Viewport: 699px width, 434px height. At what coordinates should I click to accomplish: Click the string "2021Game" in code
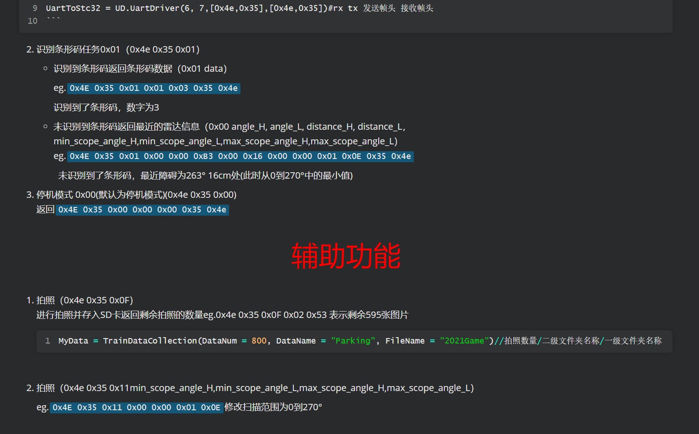point(464,341)
